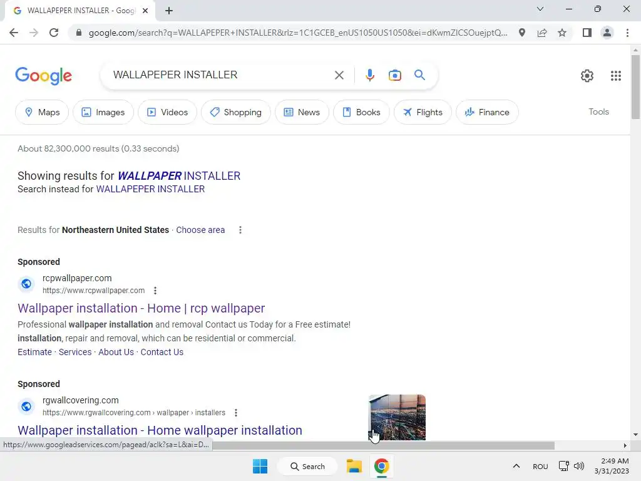Click the rgwallcovering.com globe favicon
This screenshot has height=481, width=641.
26,406
